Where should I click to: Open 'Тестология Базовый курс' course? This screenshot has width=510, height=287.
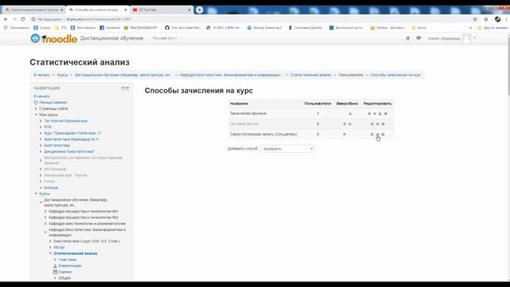coord(65,120)
